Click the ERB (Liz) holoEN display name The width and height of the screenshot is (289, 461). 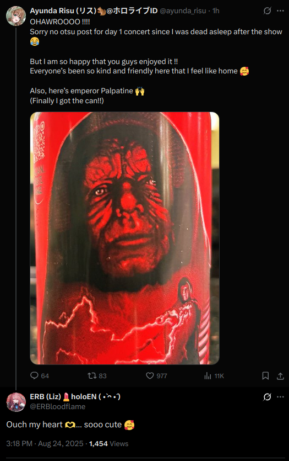pos(75,396)
